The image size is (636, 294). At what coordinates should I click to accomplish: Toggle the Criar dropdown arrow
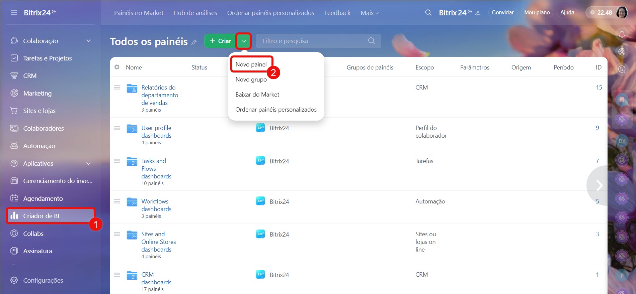(244, 41)
